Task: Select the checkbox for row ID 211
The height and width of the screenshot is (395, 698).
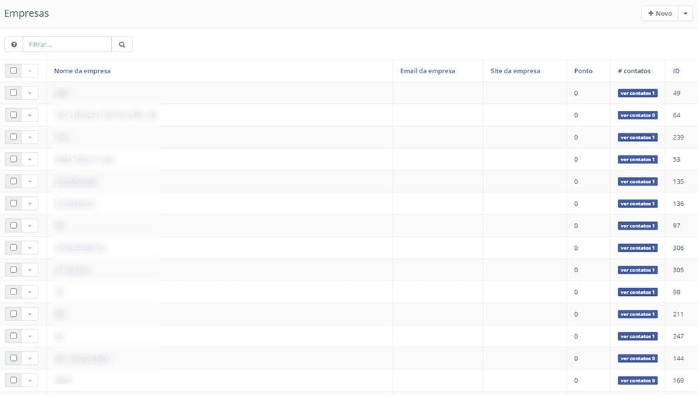Action: point(13,314)
